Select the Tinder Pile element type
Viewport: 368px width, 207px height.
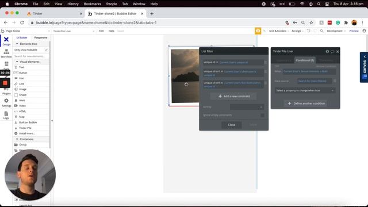(25, 128)
